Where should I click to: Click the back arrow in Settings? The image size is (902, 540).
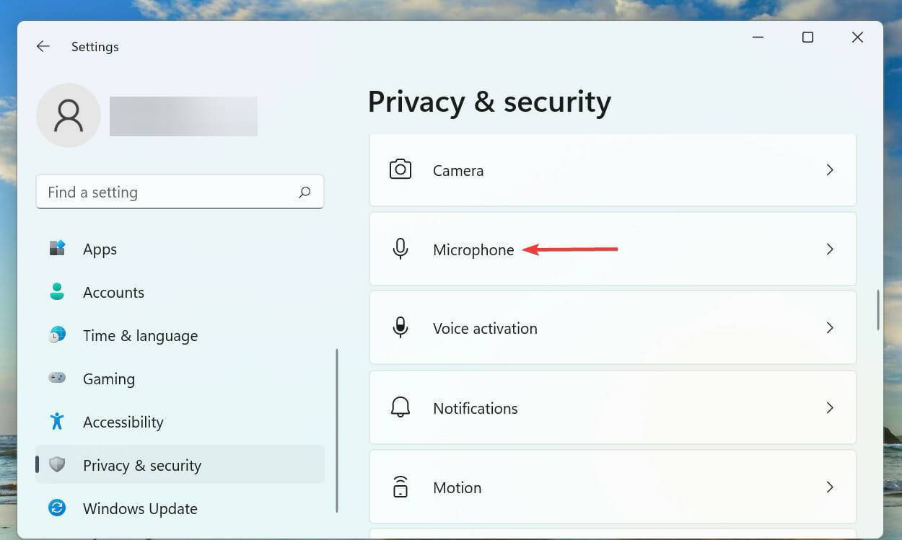click(x=43, y=46)
